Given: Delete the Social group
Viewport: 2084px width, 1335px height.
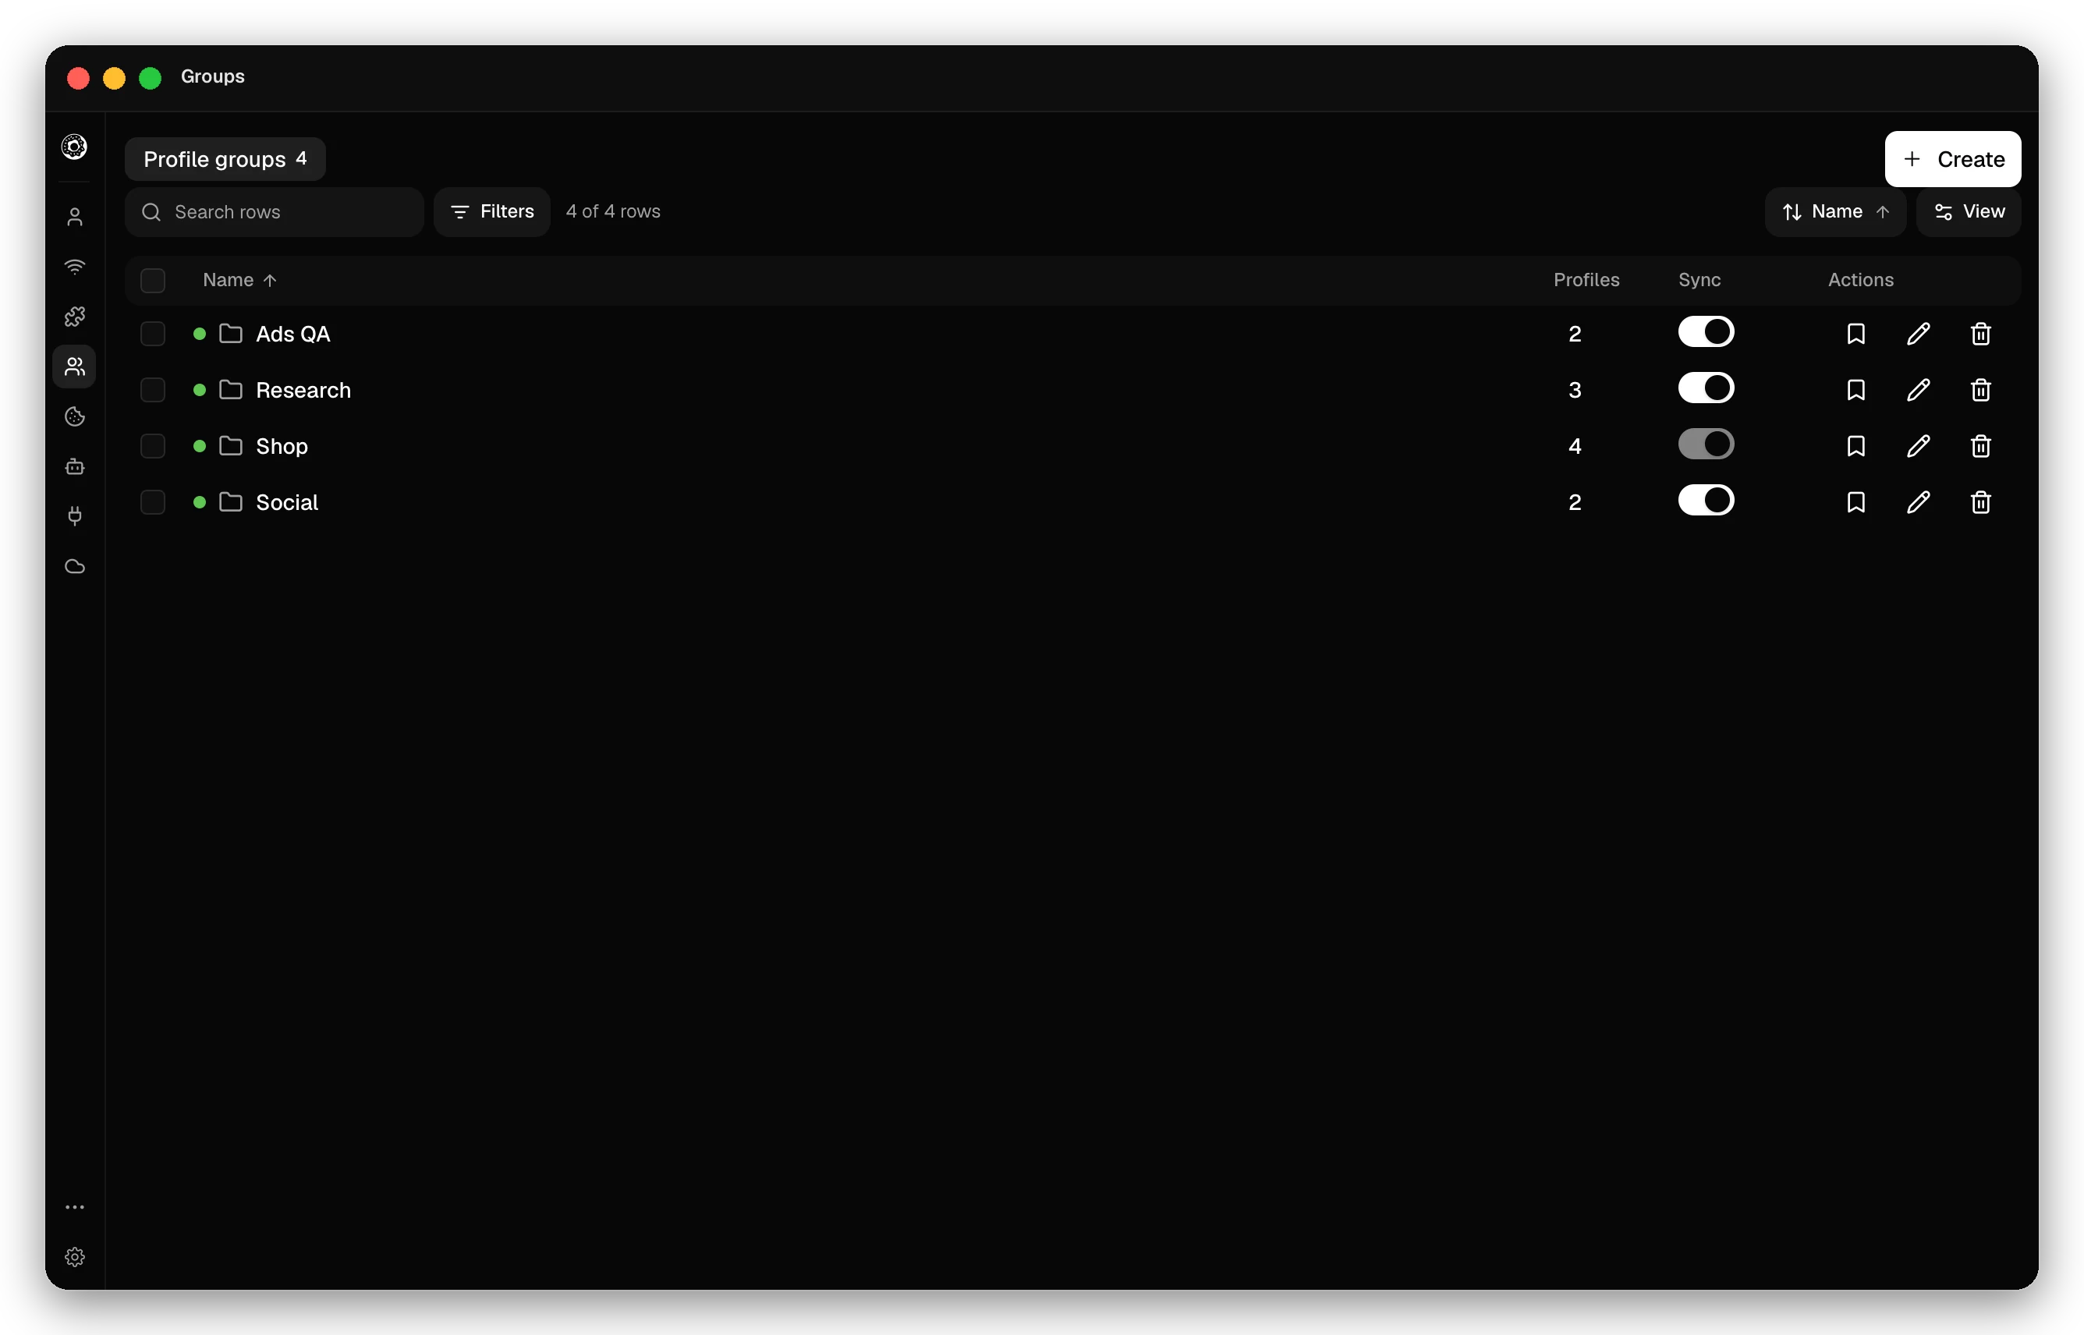Looking at the screenshot, I should [x=1980, y=502].
